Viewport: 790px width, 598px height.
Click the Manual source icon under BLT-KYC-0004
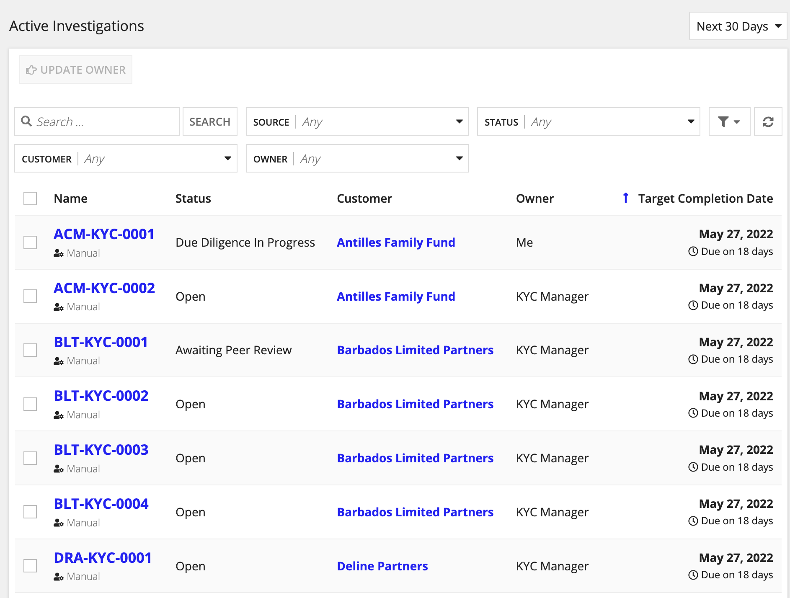pos(59,523)
